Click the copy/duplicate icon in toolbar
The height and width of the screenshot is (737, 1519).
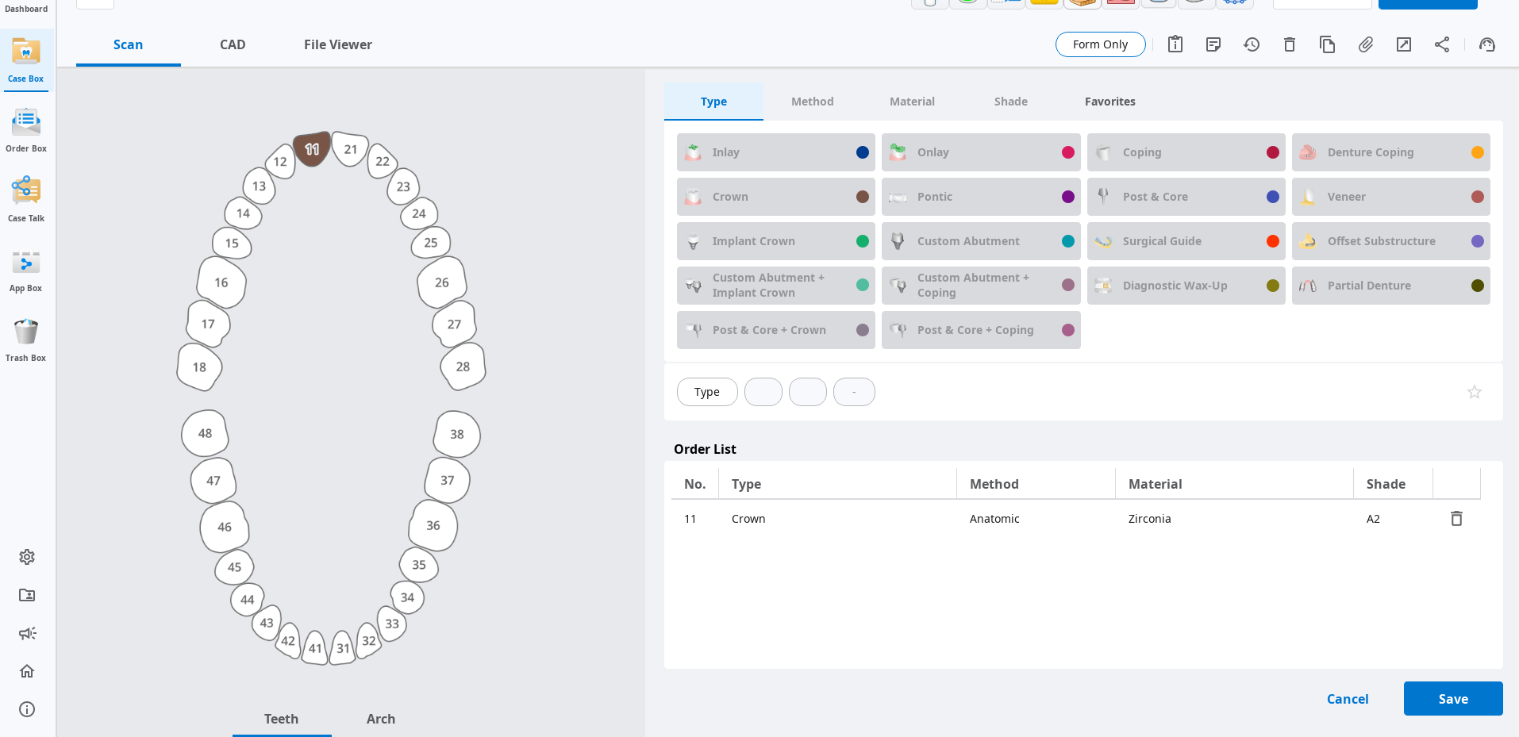[x=1327, y=44]
